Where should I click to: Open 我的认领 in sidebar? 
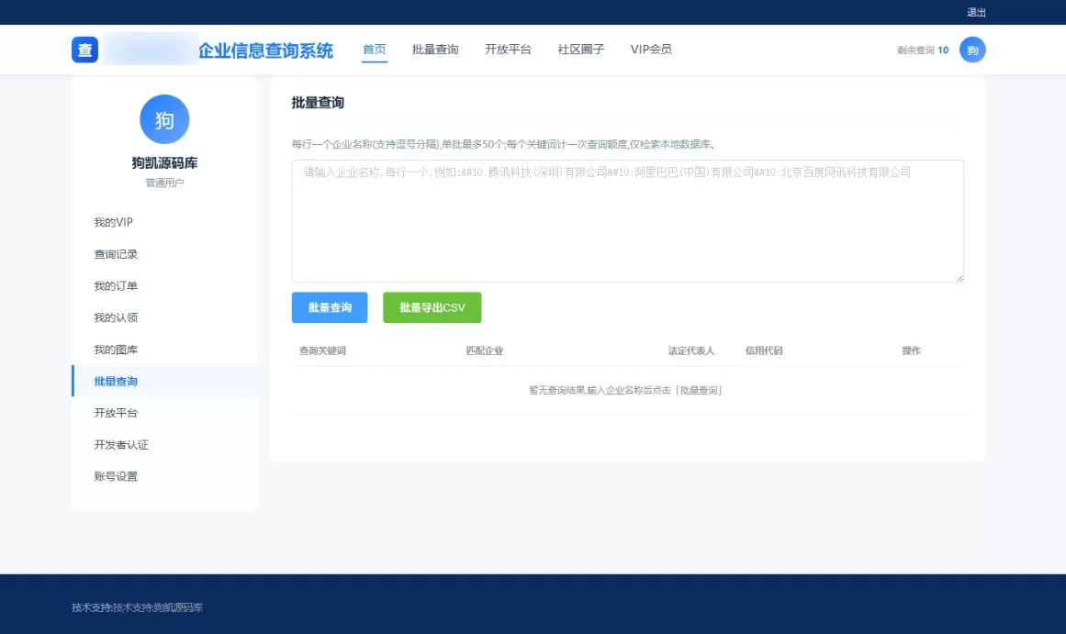(164, 317)
